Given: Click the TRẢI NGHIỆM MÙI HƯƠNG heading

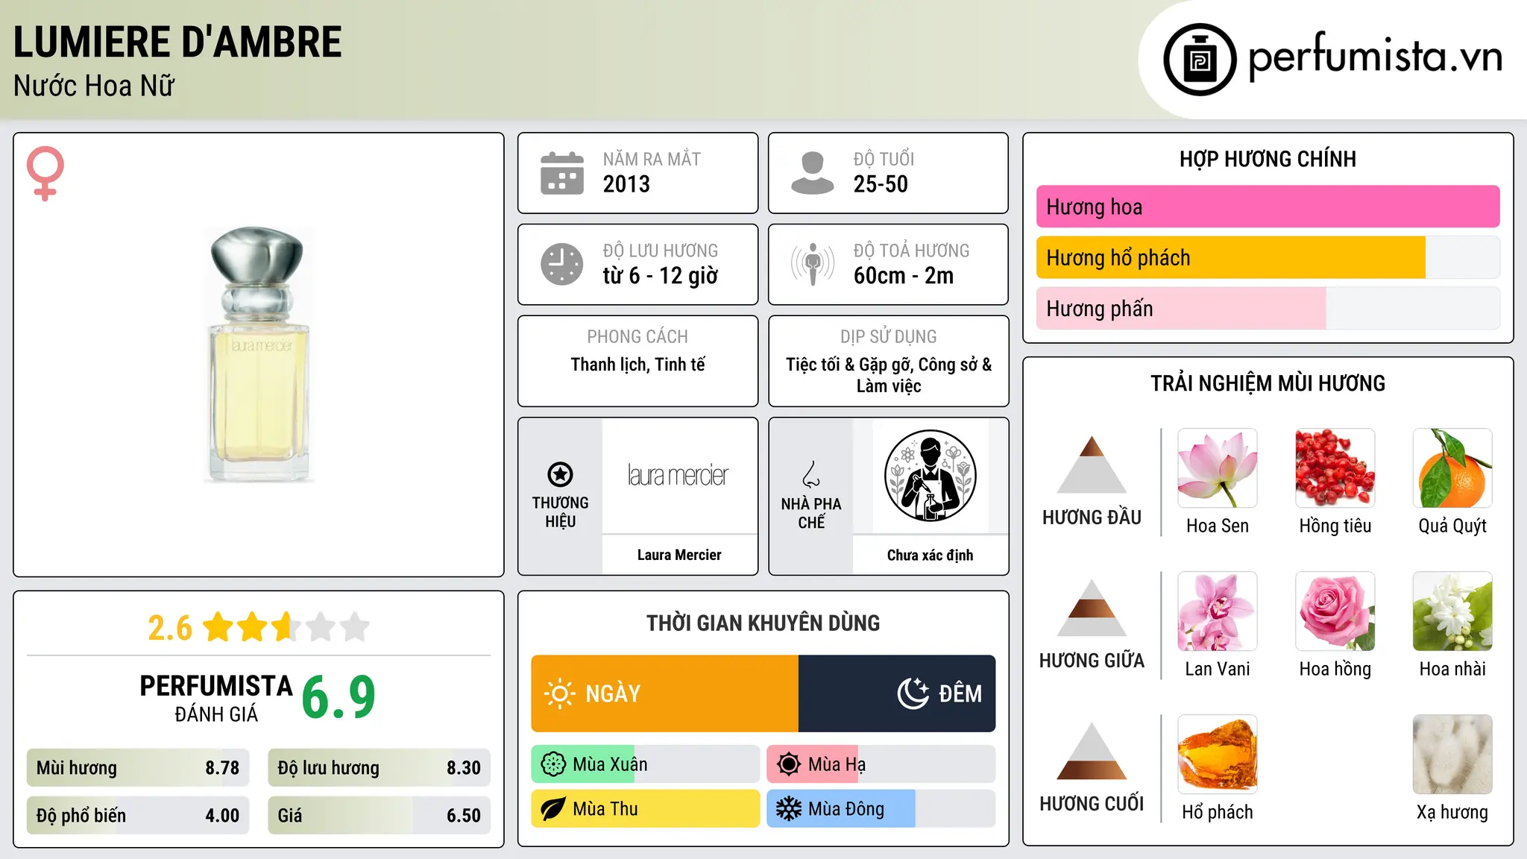Looking at the screenshot, I should coord(1268,383).
